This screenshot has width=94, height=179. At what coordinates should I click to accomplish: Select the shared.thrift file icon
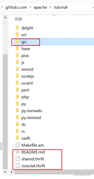[x=18, y=159]
